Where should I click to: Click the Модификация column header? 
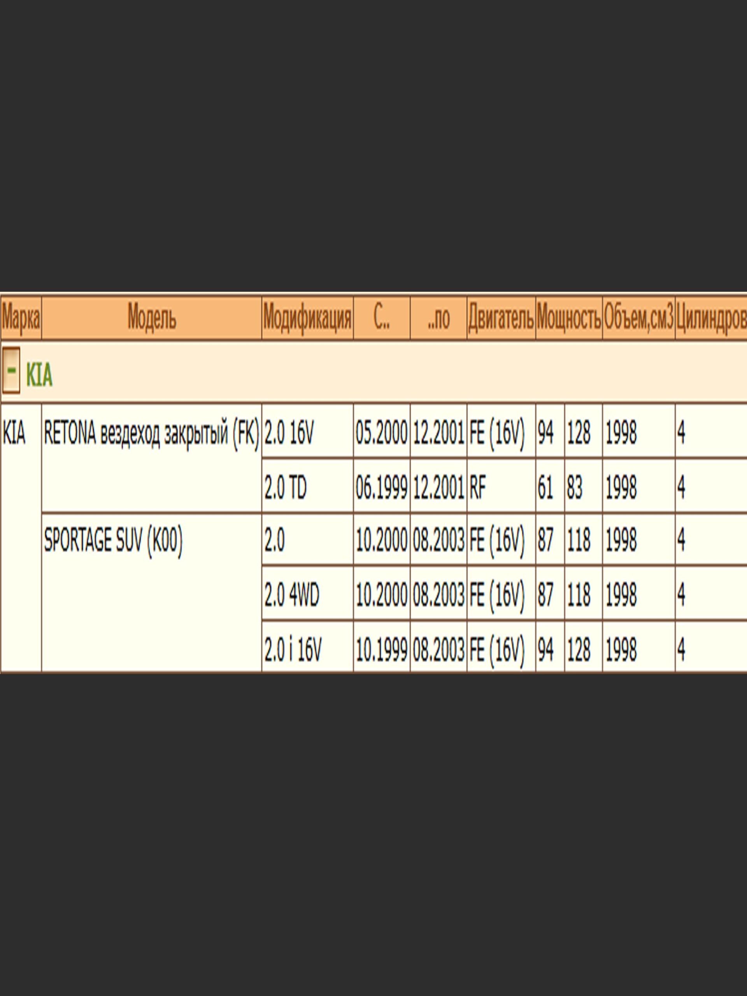coord(307,318)
